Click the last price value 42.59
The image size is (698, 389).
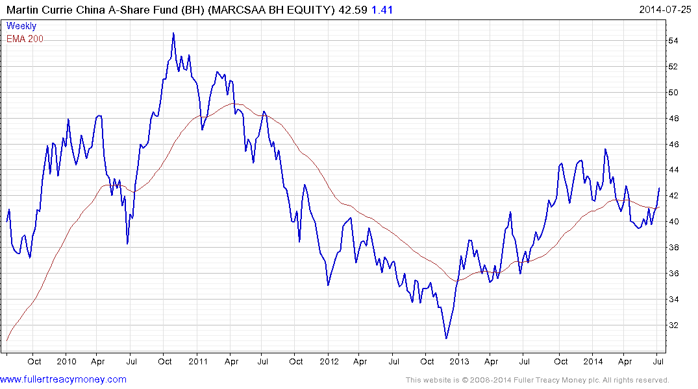click(353, 10)
